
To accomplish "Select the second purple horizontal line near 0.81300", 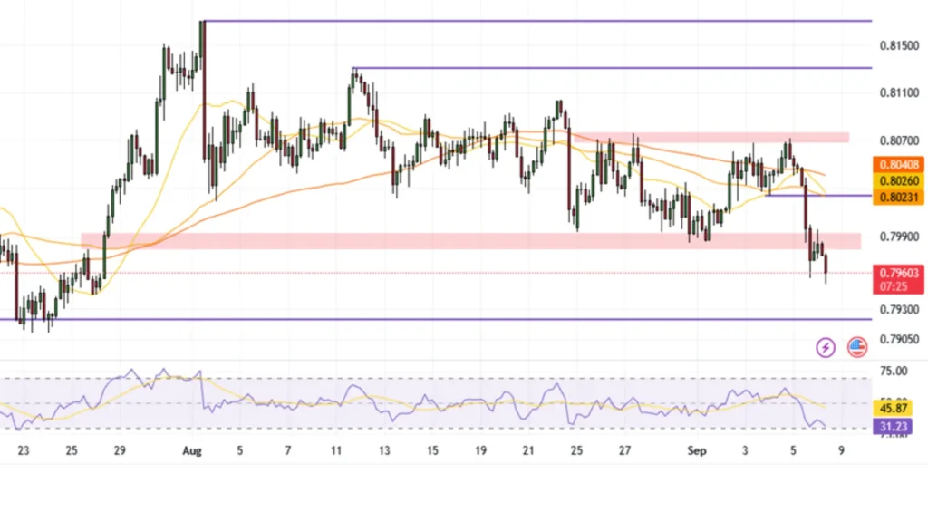I will (x=616, y=68).
